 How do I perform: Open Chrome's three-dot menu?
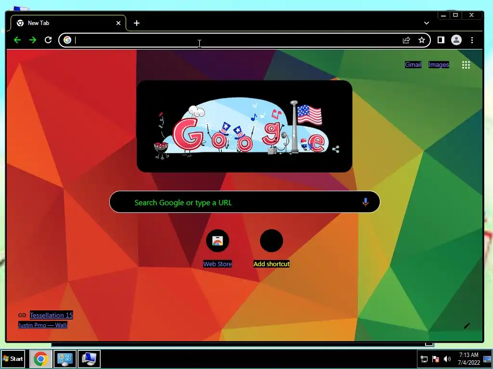pos(472,40)
